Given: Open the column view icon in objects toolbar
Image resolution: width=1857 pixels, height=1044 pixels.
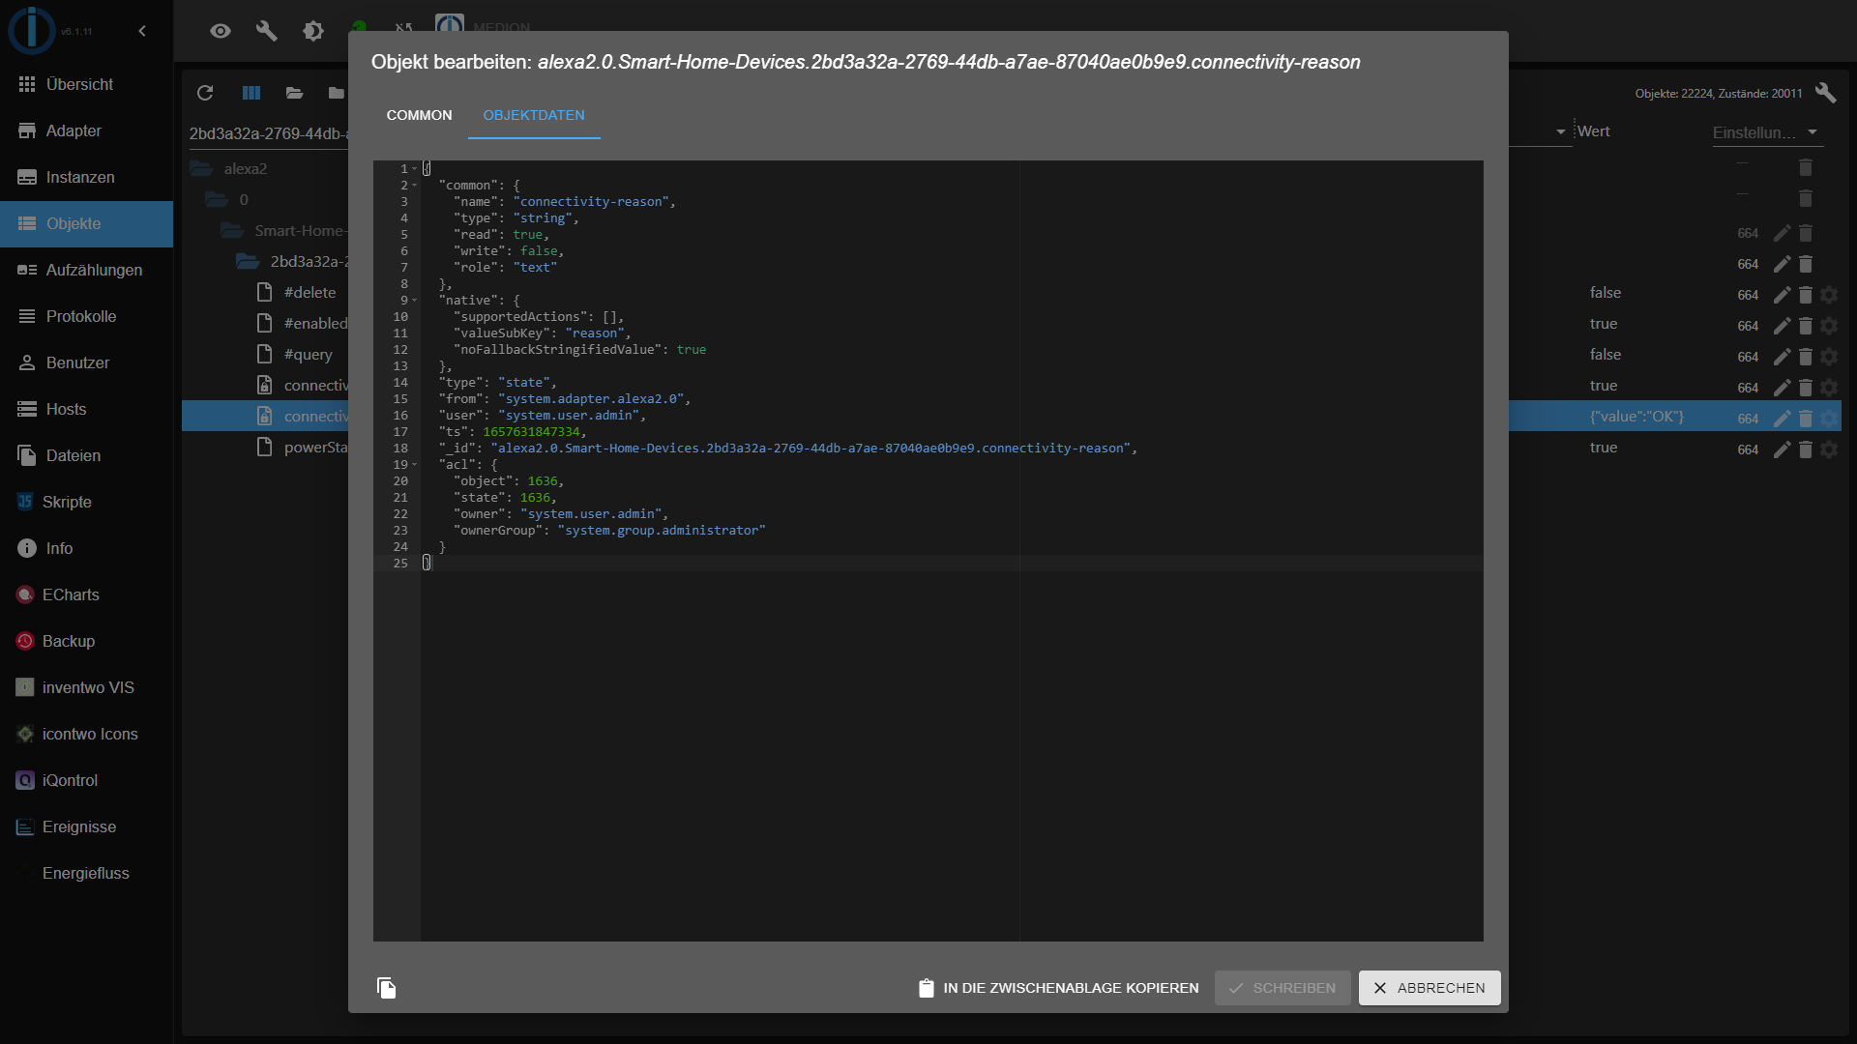Looking at the screenshot, I should click(x=251, y=93).
